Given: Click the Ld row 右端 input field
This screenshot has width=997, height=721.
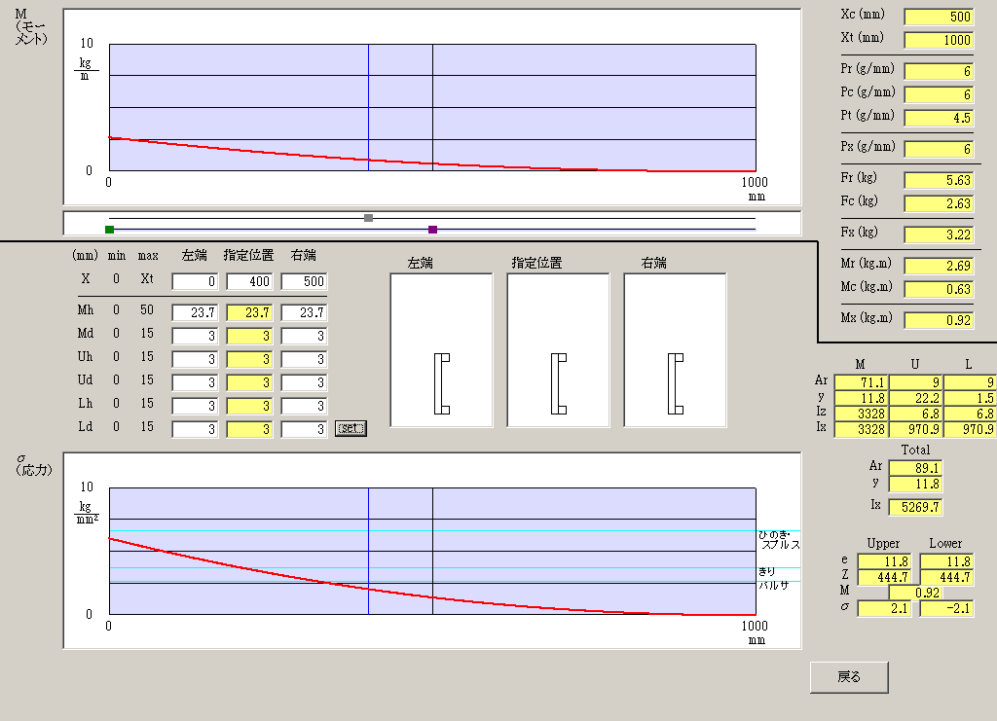Looking at the screenshot, I should (x=304, y=429).
